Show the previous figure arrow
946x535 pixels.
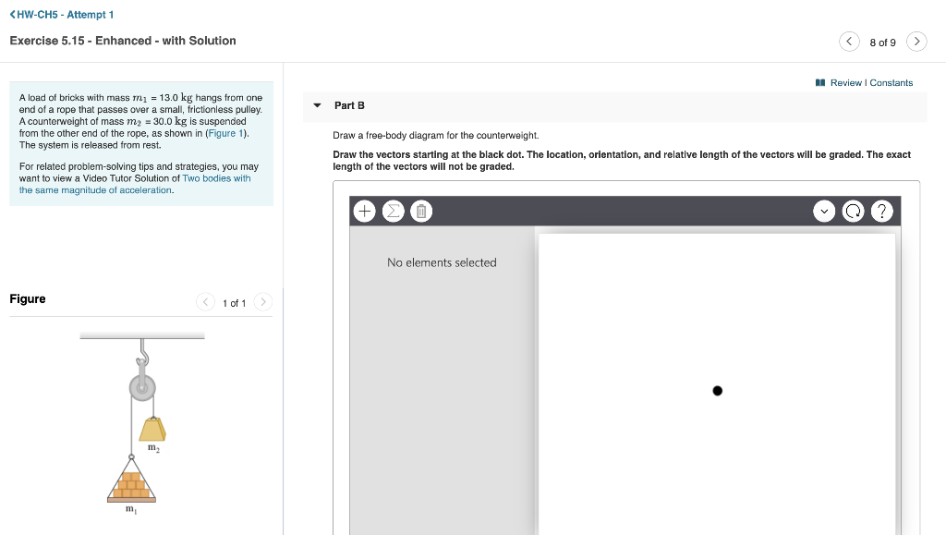pyautogui.click(x=206, y=301)
